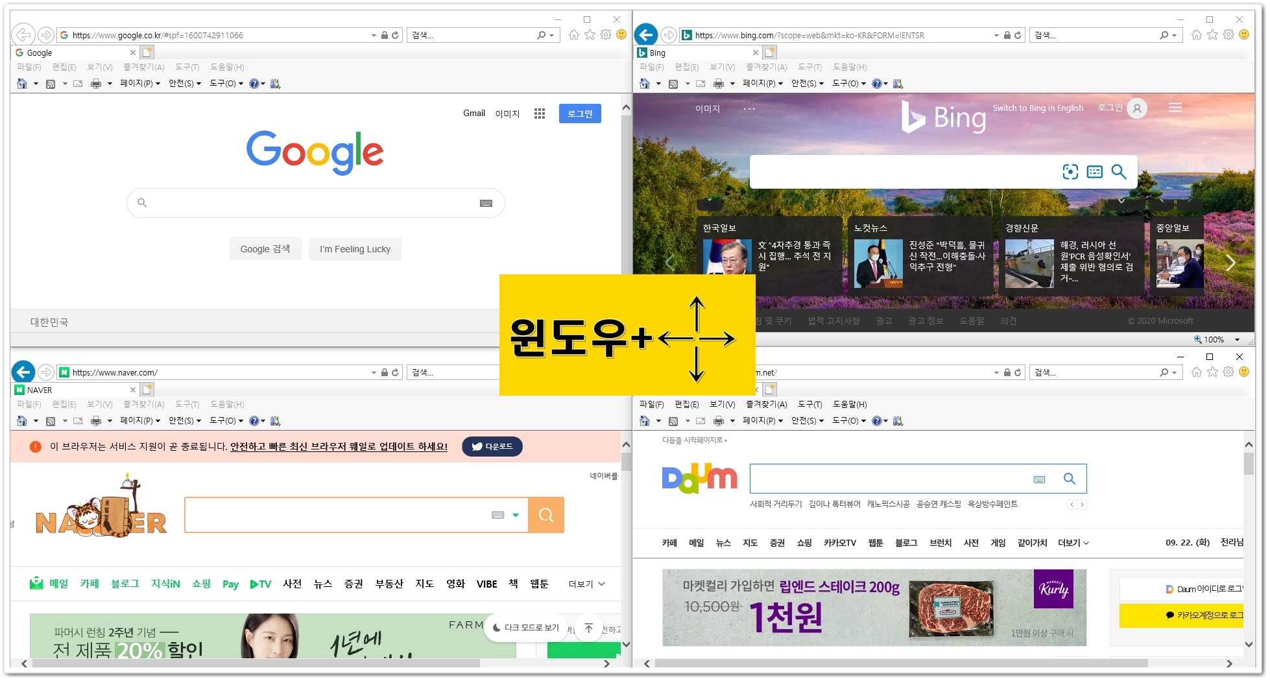Click smiley feedback icon in Google window
The image size is (1270, 681).
(x=621, y=34)
